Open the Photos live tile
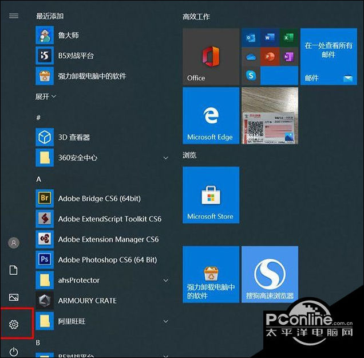The height and width of the screenshot is (358, 364). [x=270, y=116]
